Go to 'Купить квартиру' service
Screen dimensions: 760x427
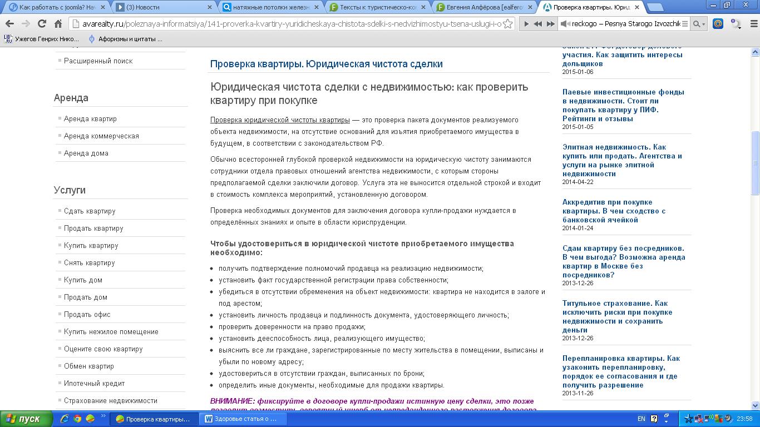click(91, 245)
